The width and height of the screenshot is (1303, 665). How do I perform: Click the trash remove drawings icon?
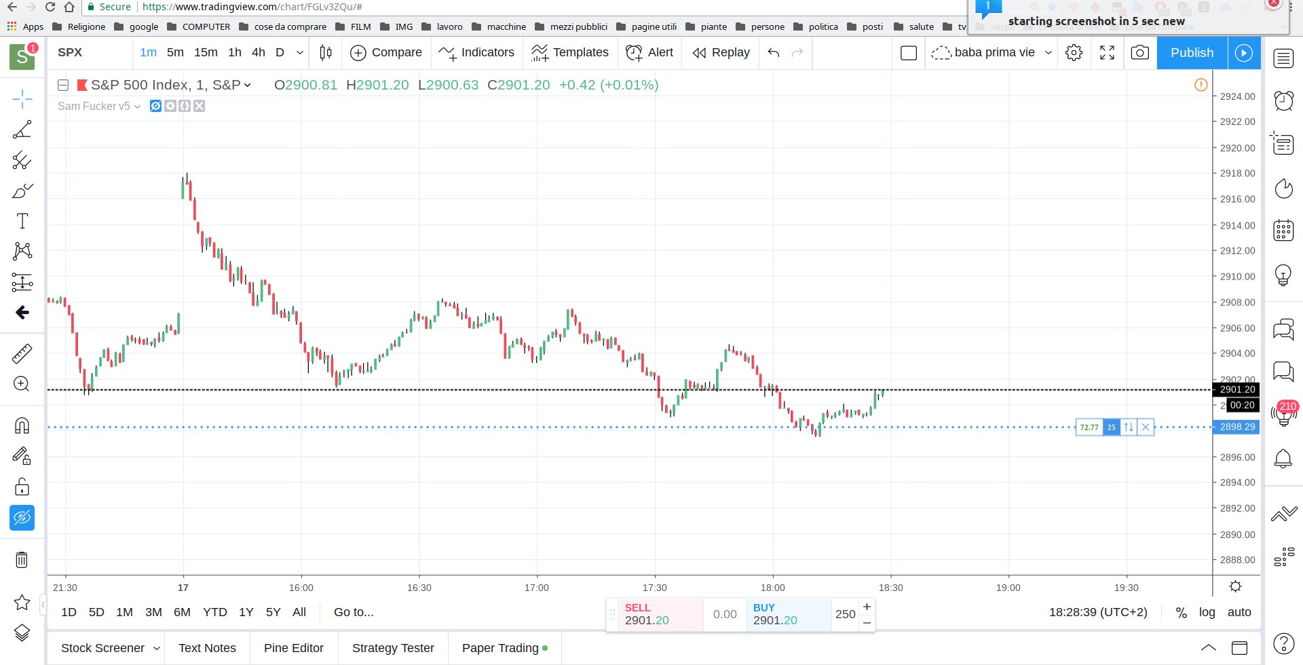(22, 560)
